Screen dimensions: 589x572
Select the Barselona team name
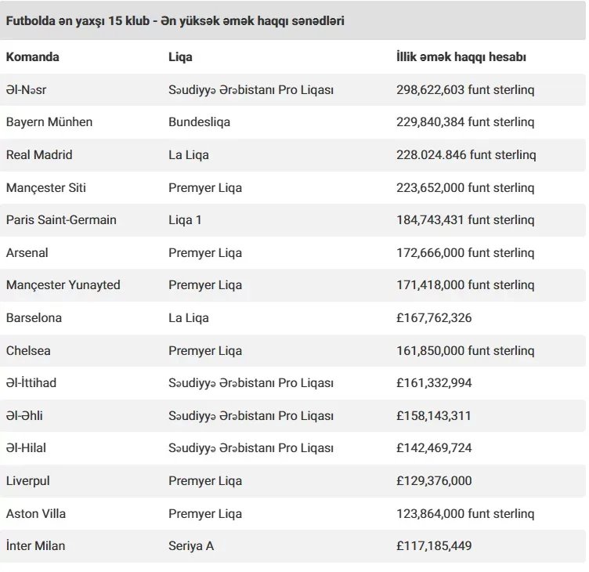coord(34,318)
